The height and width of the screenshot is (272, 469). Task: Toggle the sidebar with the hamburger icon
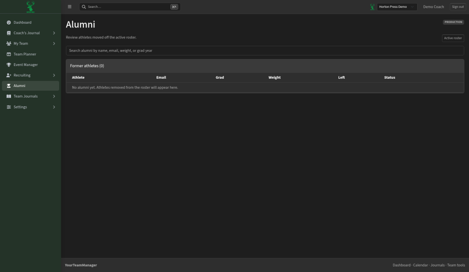click(x=70, y=6)
